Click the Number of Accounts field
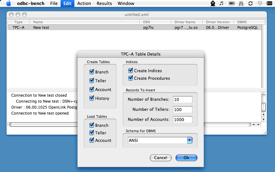Image resolution: width=275 pixels, height=172 pixels. pyautogui.click(x=183, y=119)
